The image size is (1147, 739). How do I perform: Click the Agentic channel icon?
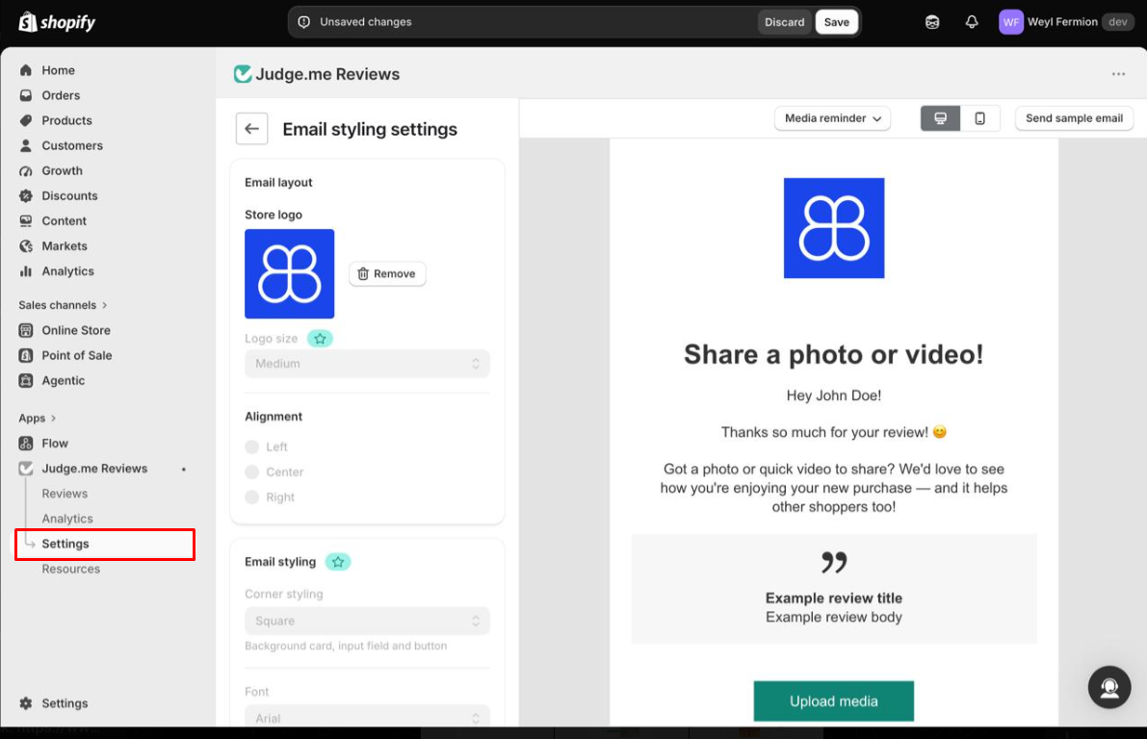tap(26, 381)
